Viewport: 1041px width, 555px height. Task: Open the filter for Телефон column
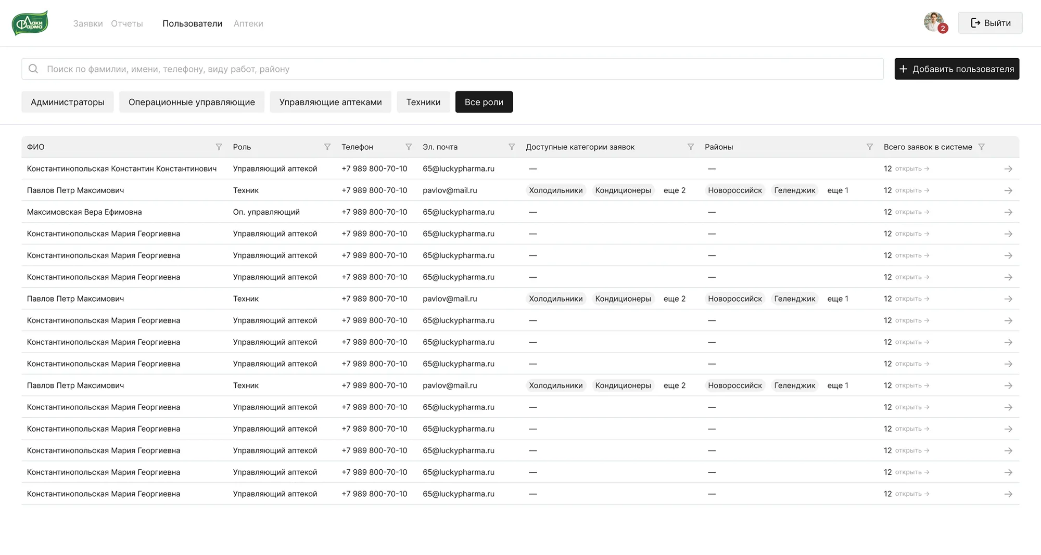coord(409,147)
